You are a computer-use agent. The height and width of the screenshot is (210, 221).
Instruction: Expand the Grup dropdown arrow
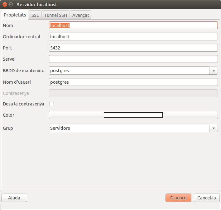click(x=214, y=128)
